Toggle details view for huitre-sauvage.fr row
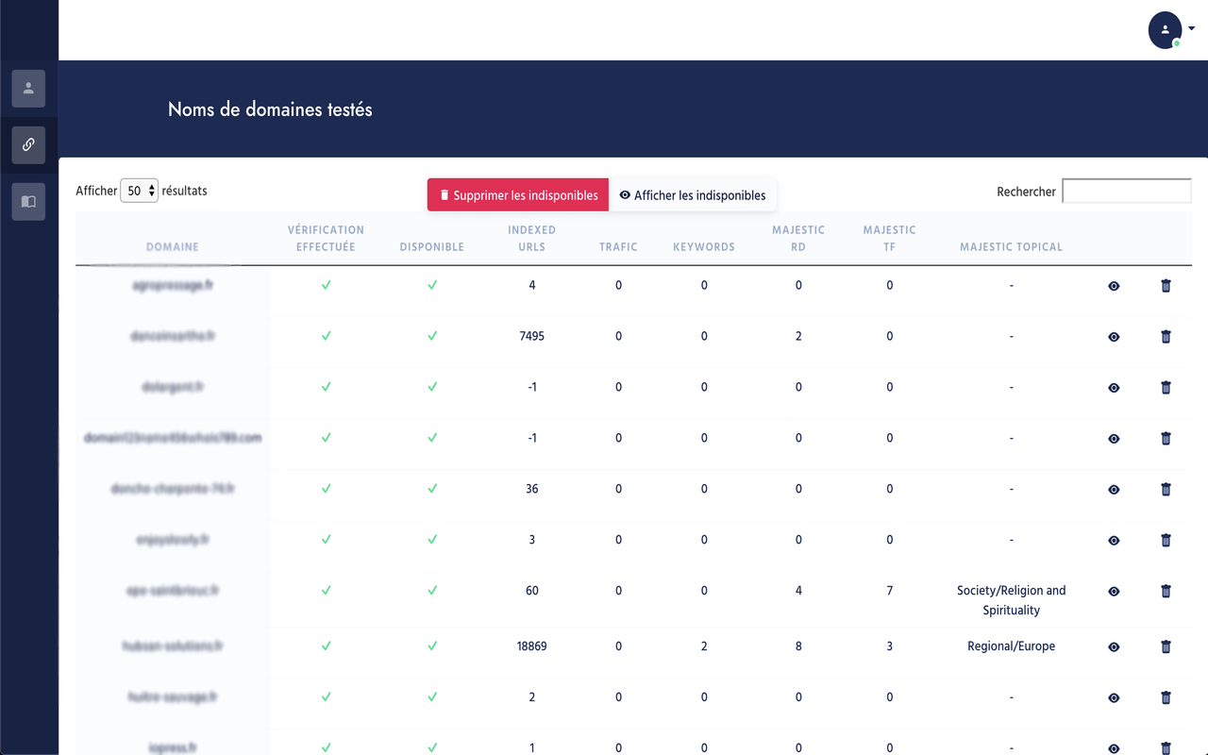 1113,697
